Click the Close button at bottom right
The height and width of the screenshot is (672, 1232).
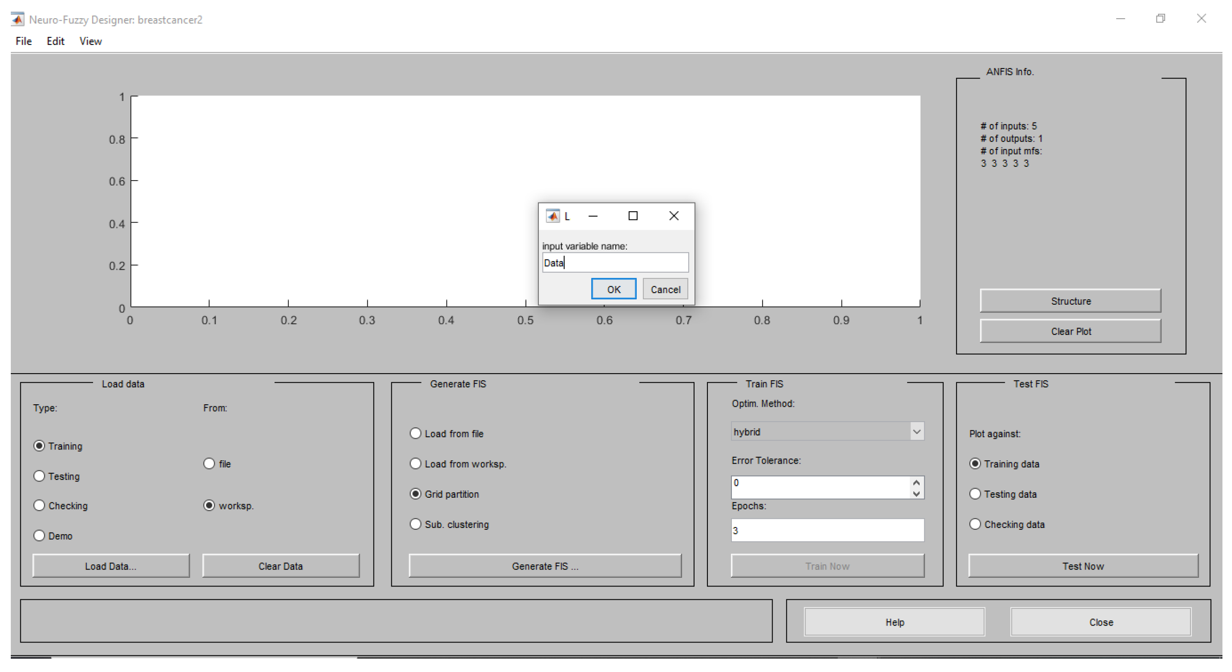(x=1101, y=622)
